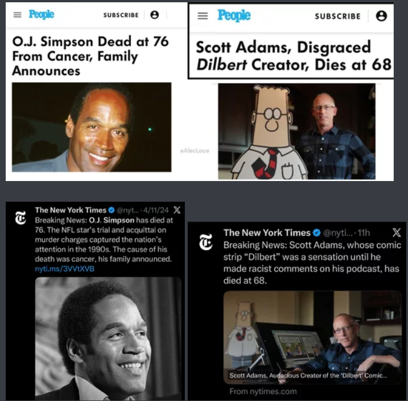
Task: Click verified badge on the Scott Adams tweet
Action: 316,233
